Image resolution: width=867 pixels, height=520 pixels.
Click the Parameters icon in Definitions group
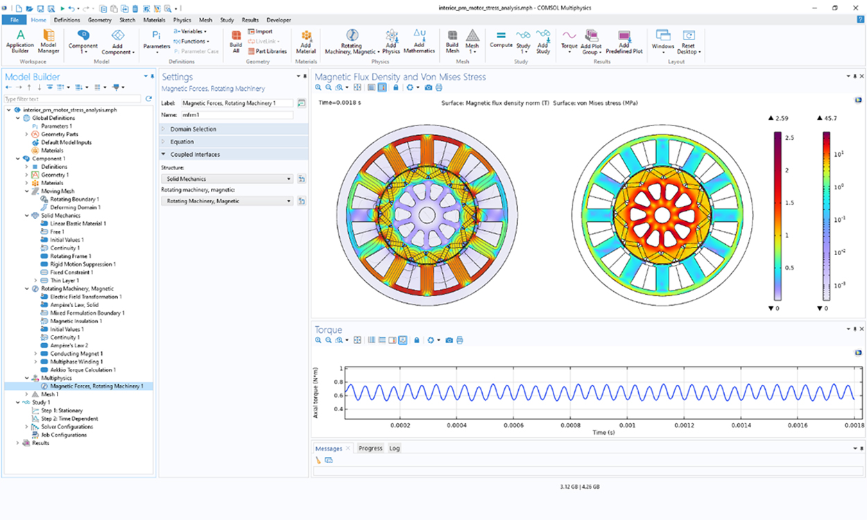(156, 40)
